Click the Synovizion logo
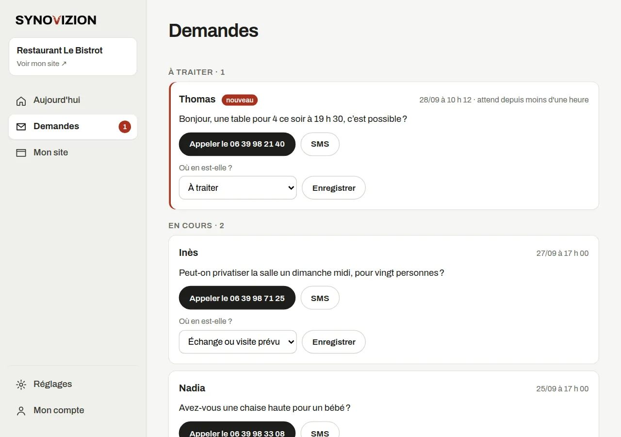 [56, 20]
